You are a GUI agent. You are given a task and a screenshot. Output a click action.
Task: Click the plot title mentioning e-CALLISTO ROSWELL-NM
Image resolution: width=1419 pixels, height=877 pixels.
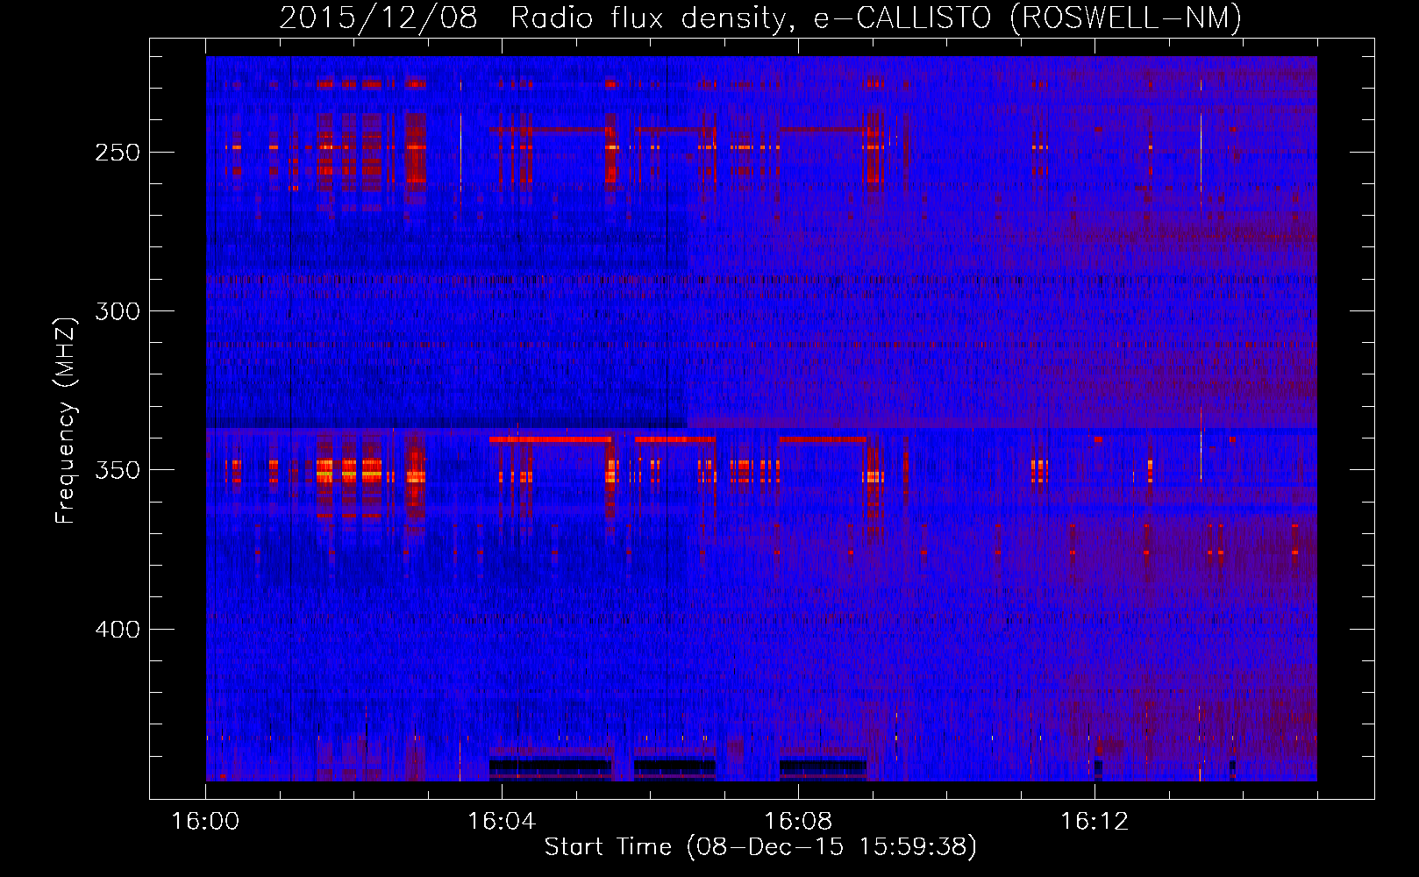(760, 18)
